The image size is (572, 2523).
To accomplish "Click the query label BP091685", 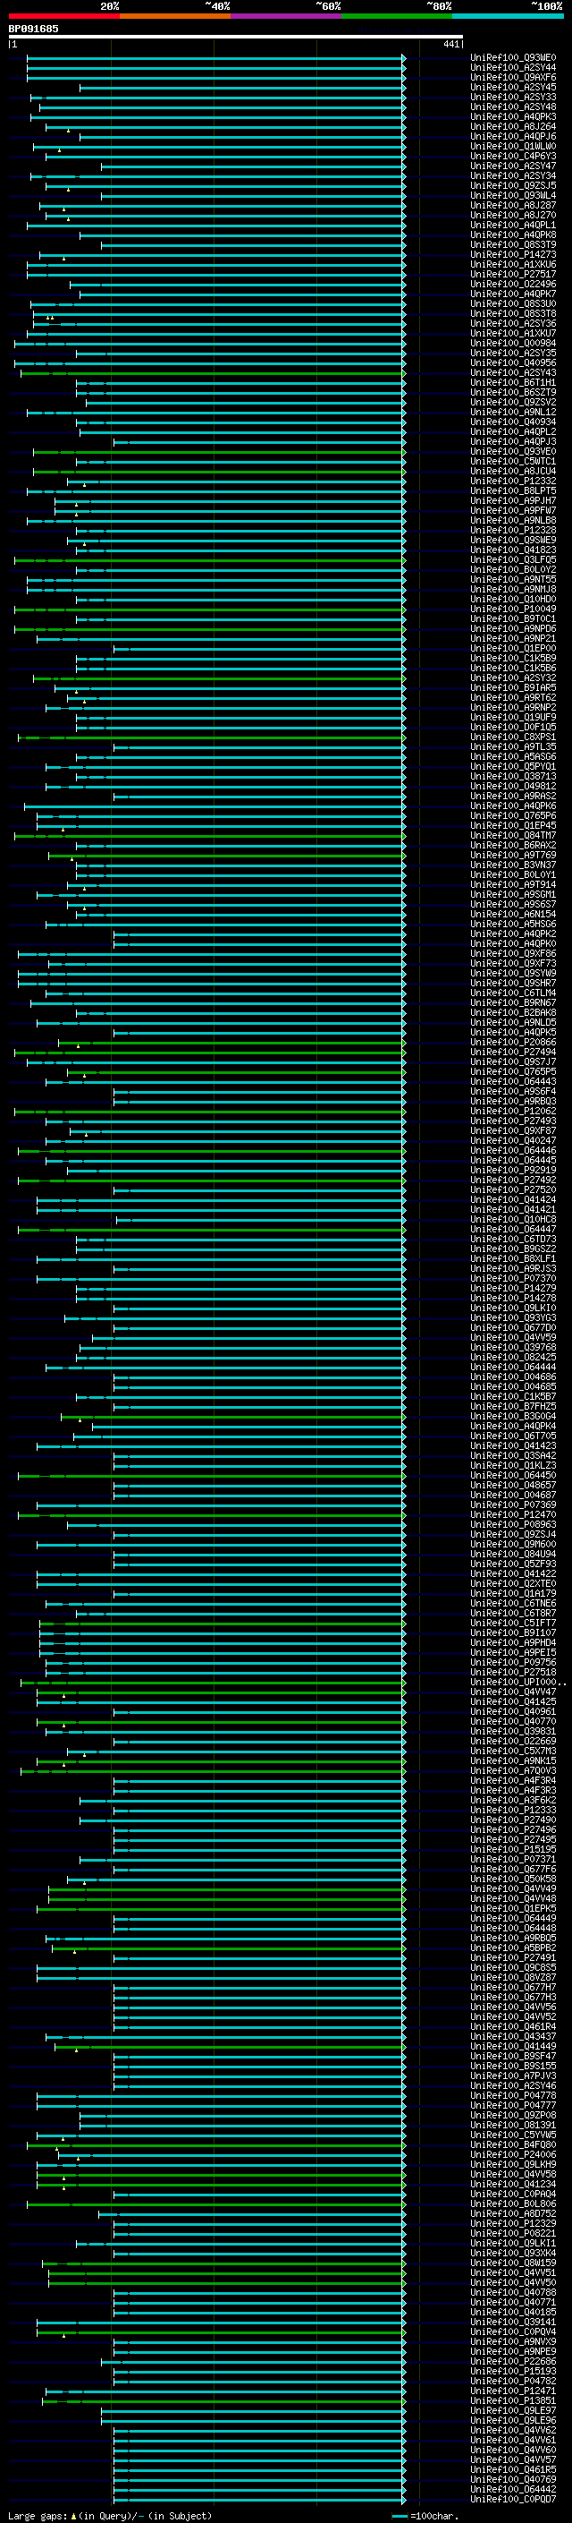I will [33, 29].
